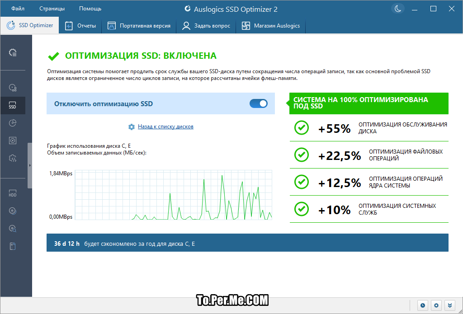Click the checkmark next to +12,5%
The image size is (463, 314).
coord(302,182)
